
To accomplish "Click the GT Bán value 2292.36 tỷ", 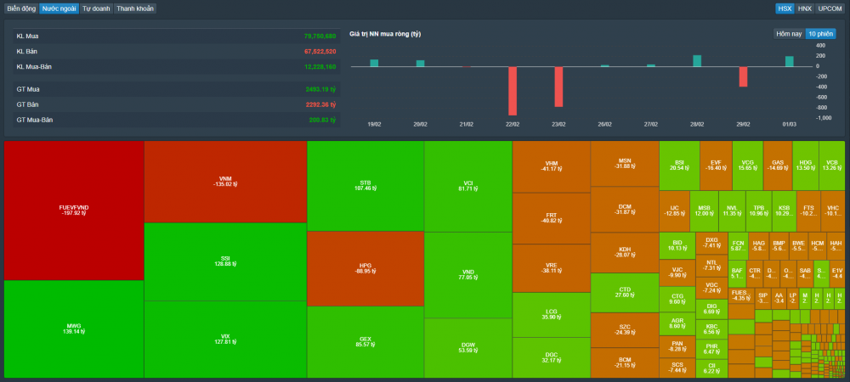I will pyautogui.click(x=321, y=104).
